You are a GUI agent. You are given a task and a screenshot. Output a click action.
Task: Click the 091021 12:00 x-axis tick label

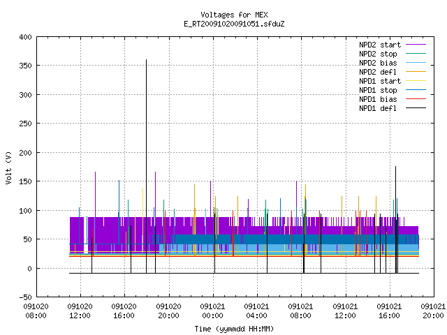click(345, 311)
